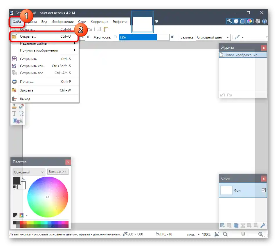Toggle the rulers toolbar icon
Image resolution: width=277 pixels, height=247 pixels.
tap(106, 29)
